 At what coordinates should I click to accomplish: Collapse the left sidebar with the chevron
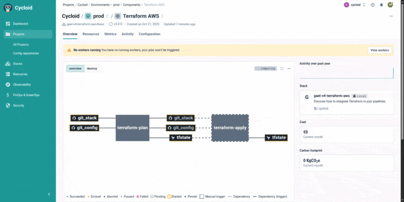pyautogui.click(x=49, y=194)
